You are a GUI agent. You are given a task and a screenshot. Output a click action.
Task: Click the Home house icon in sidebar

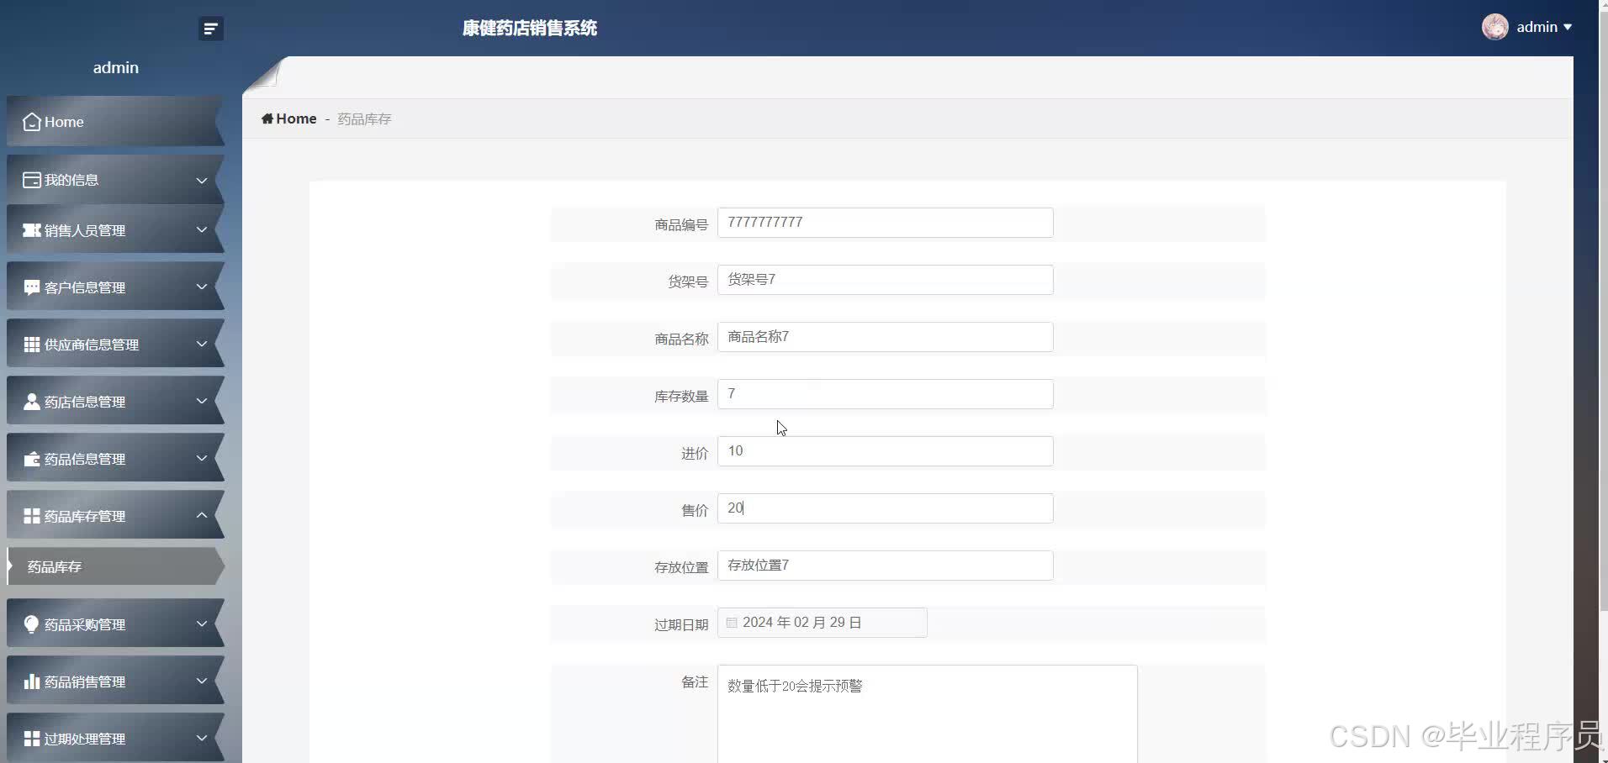32,122
